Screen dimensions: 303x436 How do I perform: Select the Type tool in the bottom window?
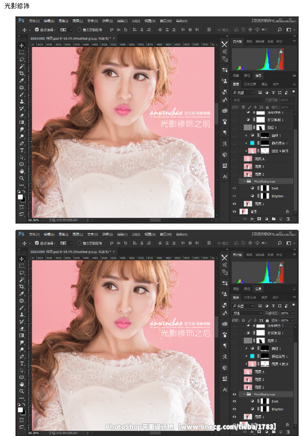click(x=22, y=363)
